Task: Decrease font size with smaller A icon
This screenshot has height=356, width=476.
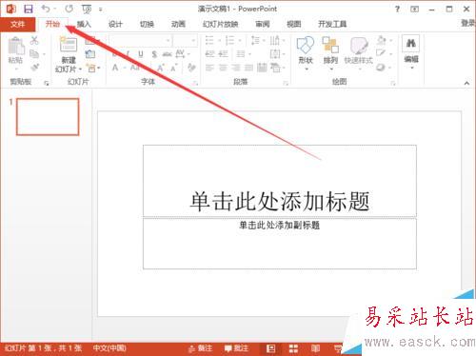Action: (x=174, y=68)
